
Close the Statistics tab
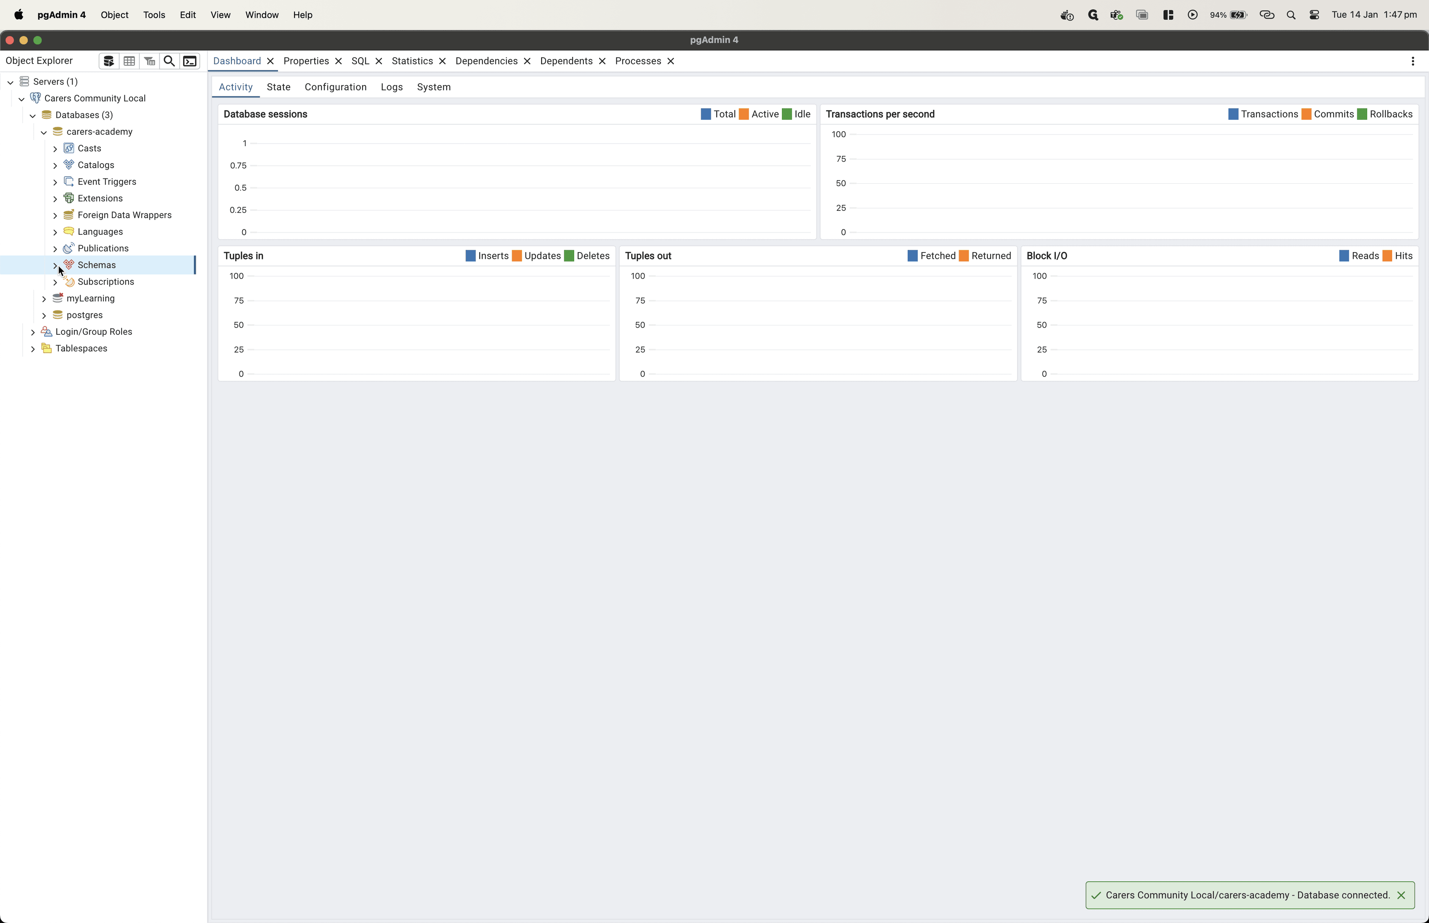click(442, 61)
